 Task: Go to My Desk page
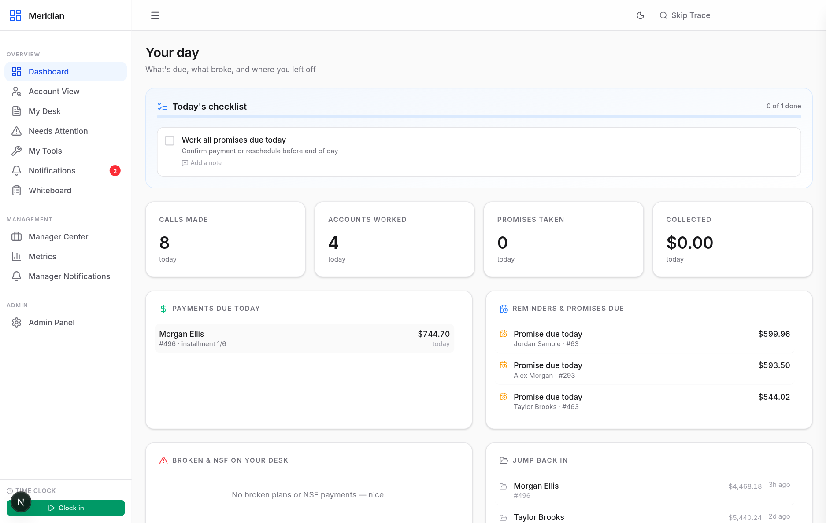(x=66, y=111)
